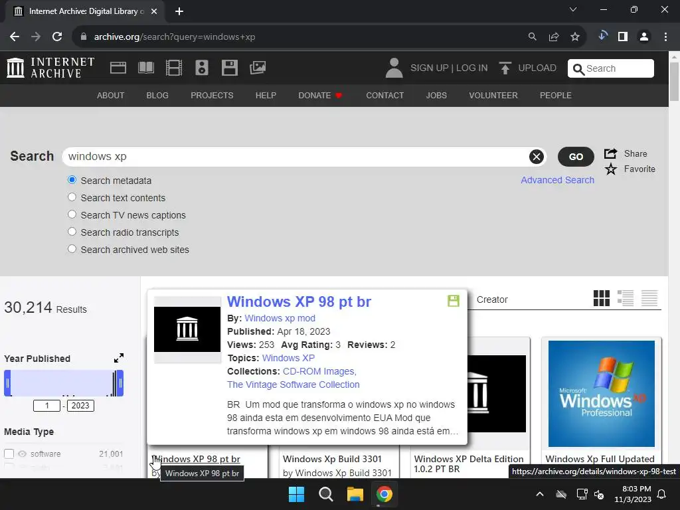
Task: Click the Share icon
Action: [x=611, y=153]
